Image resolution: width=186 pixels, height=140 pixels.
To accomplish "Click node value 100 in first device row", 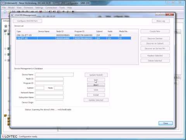I will point(110,35).
